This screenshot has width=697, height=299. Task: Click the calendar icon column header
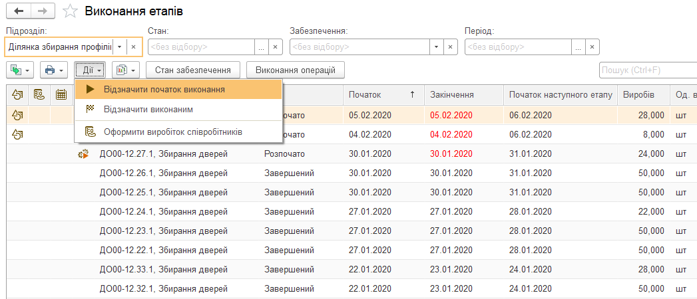click(x=61, y=95)
